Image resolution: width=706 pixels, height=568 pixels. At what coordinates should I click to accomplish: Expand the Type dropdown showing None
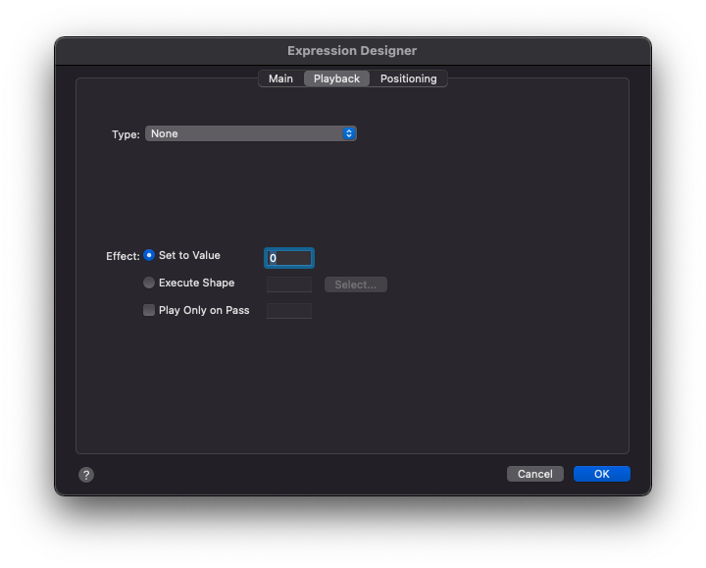tap(250, 133)
